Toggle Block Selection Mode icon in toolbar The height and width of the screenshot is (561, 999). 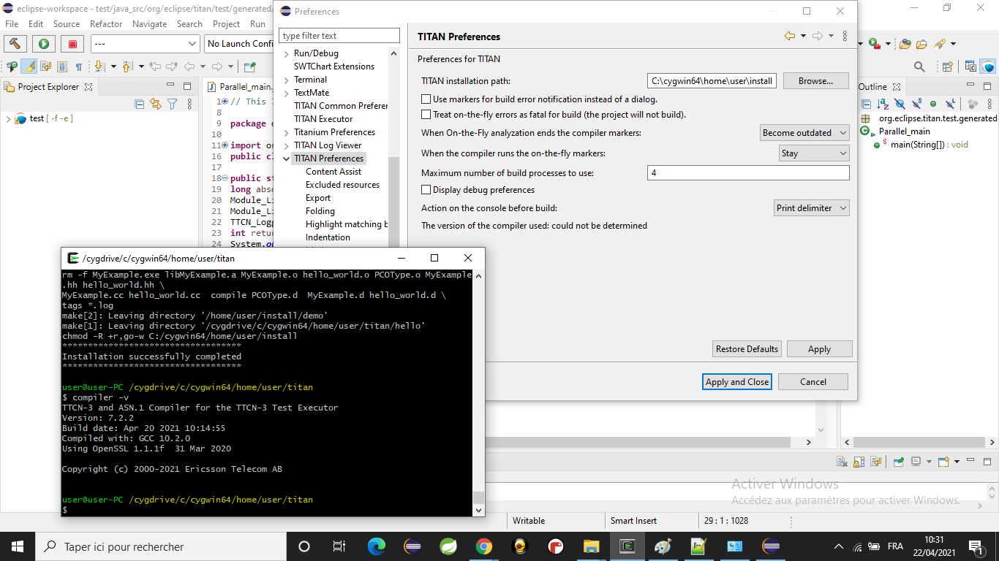(61, 66)
